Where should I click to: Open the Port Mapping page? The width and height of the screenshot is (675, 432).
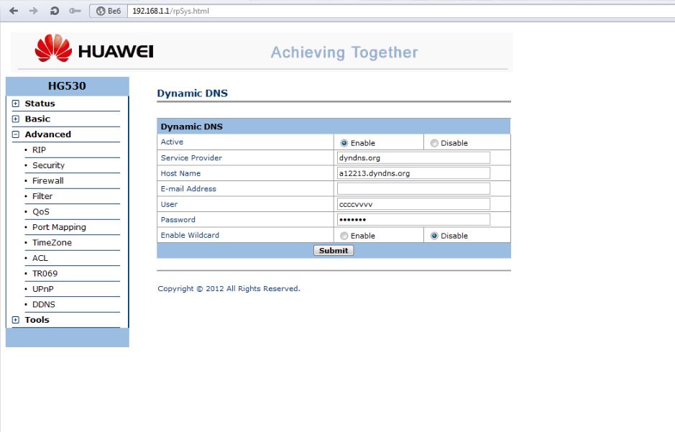pyautogui.click(x=59, y=227)
